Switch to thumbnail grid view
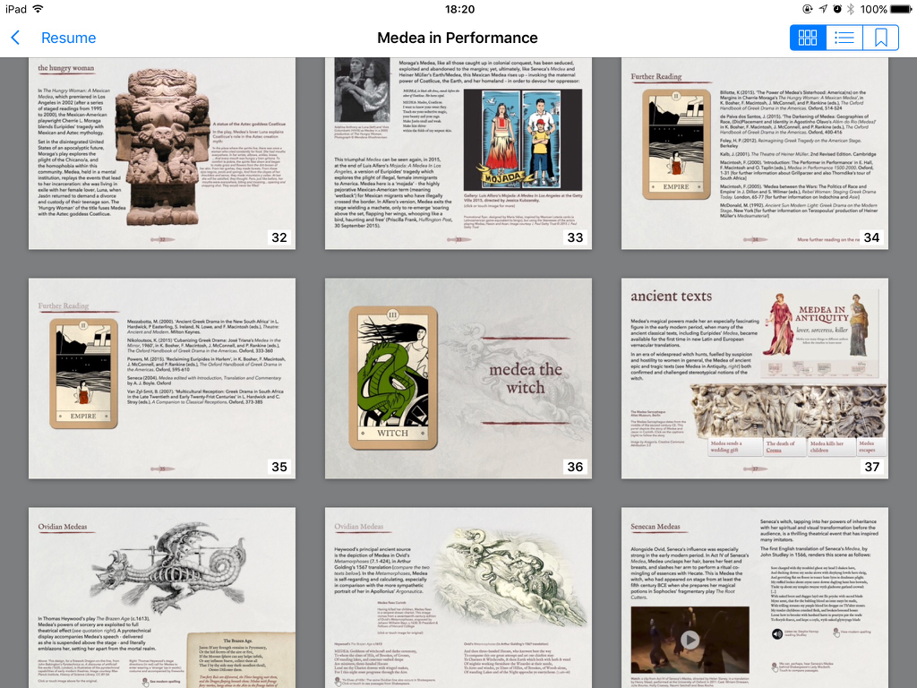This screenshot has height=688, width=917. pyautogui.click(x=808, y=38)
